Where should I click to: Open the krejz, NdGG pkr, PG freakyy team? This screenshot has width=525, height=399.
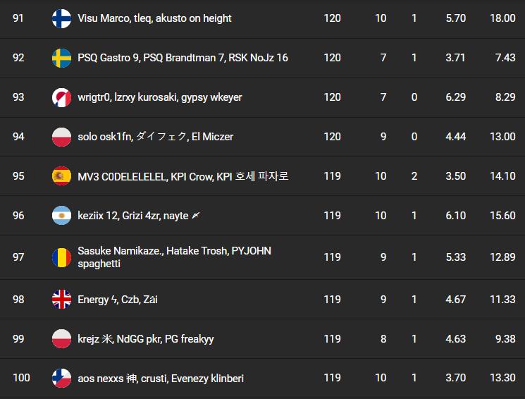pos(146,339)
